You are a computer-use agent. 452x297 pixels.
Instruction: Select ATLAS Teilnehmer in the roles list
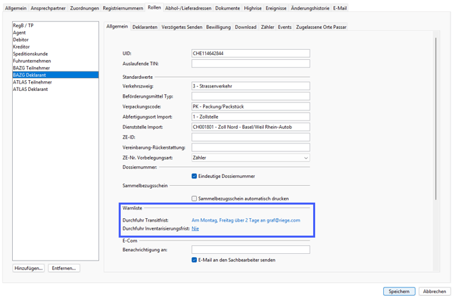click(x=32, y=82)
